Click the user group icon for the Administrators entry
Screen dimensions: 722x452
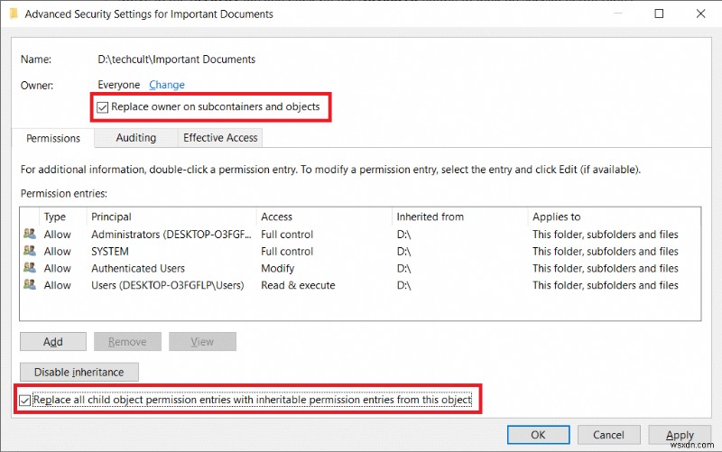point(30,234)
